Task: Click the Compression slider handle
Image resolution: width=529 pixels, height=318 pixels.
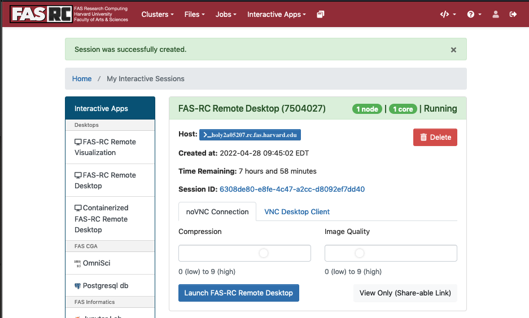Action: [264, 253]
